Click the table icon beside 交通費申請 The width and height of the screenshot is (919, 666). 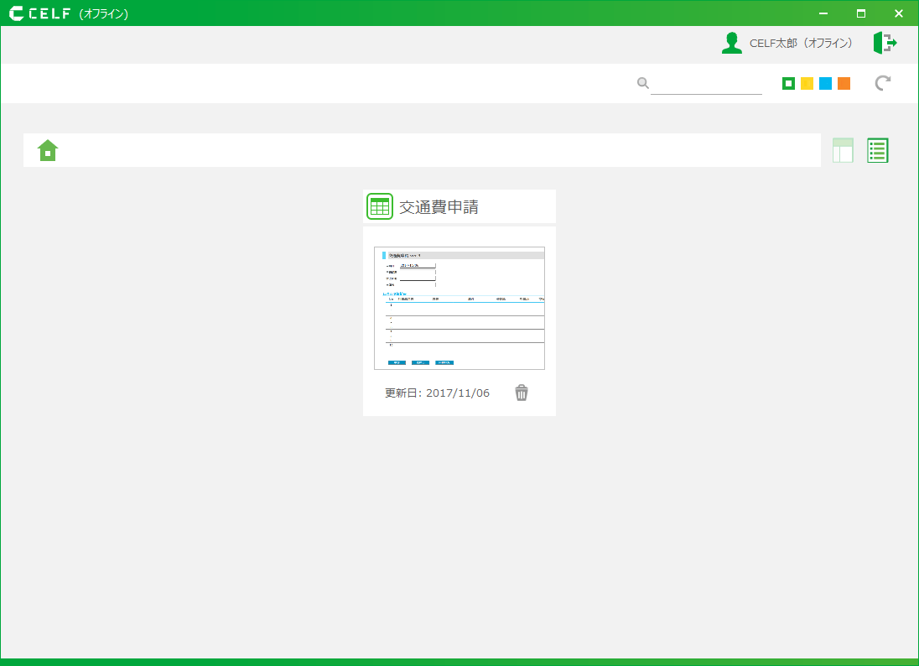380,206
